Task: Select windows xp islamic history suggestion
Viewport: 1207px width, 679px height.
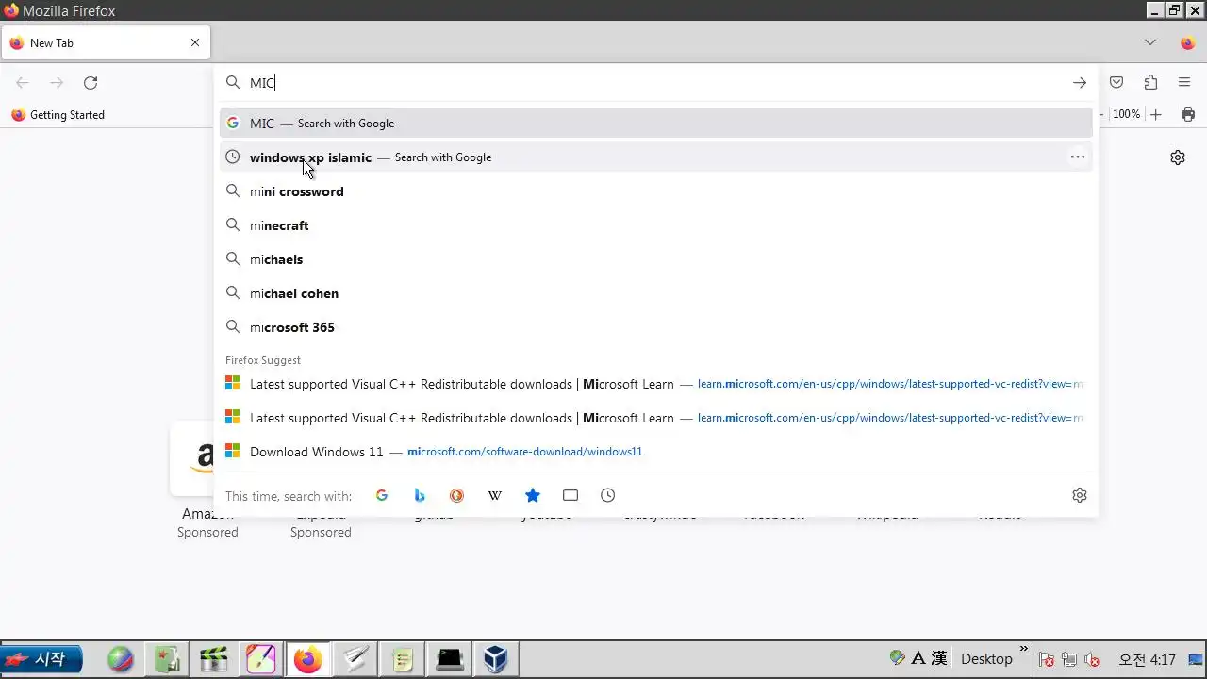Action: (656, 157)
